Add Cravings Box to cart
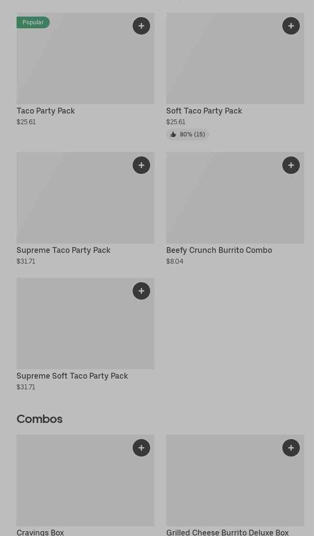 141,448
